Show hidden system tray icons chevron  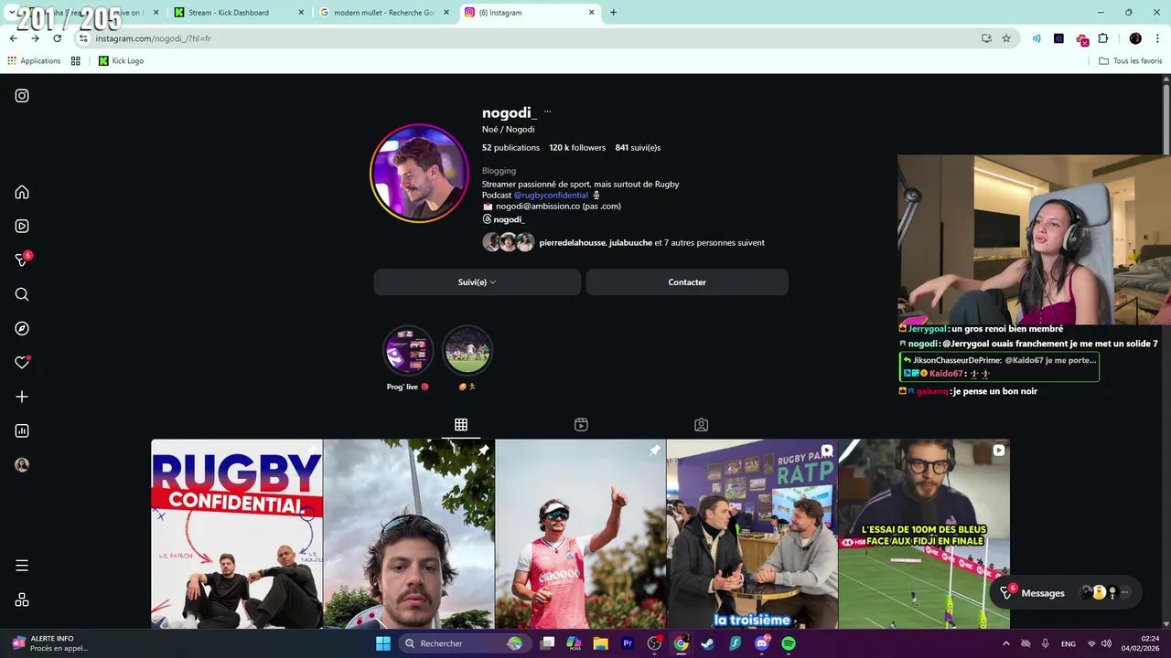tap(1006, 643)
